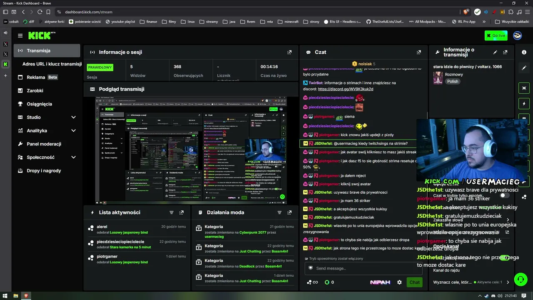Pop out the Czat panel

(x=419, y=52)
